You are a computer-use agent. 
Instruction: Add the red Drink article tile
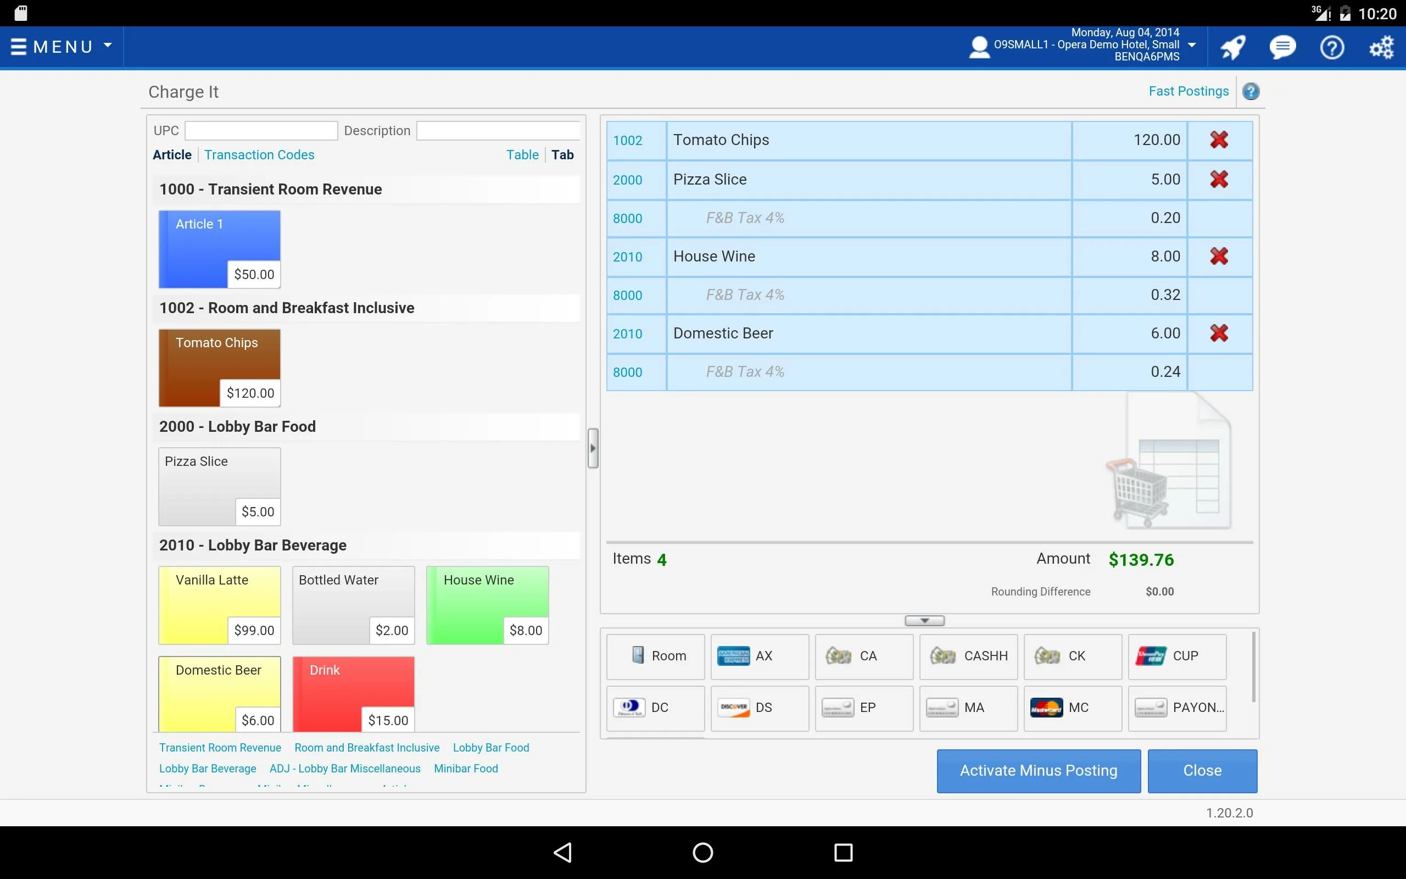point(353,693)
